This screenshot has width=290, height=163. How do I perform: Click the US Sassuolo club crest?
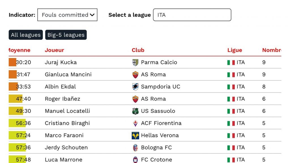click(135, 111)
